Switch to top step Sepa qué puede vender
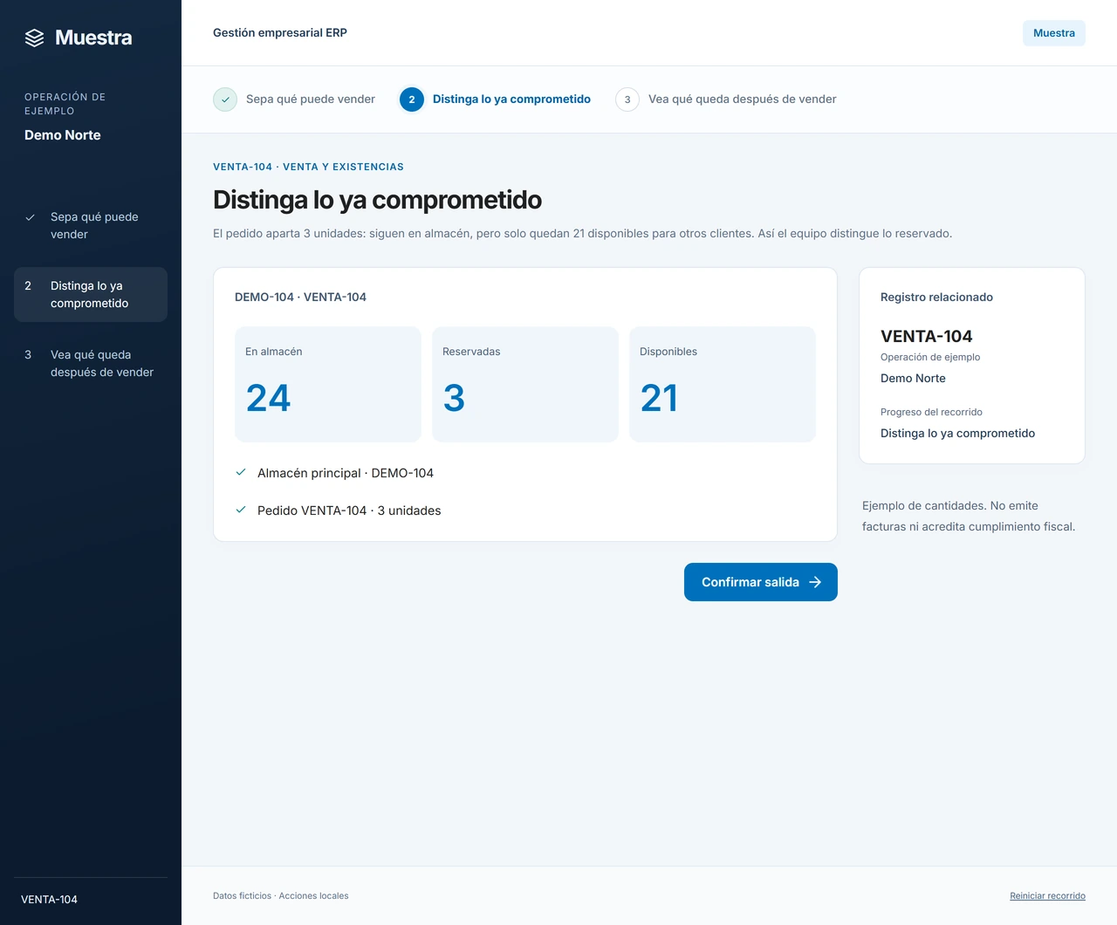The image size is (1117, 925). (294, 99)
